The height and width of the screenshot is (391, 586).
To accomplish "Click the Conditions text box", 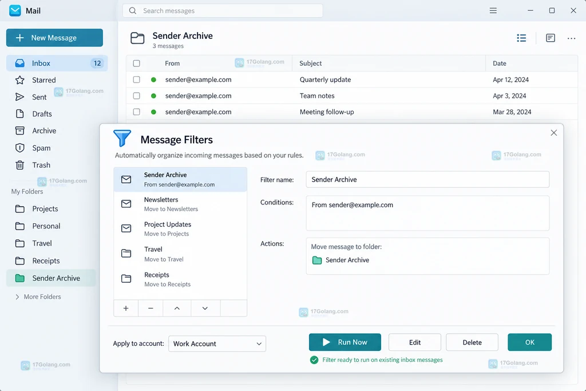I will pyautogui.click(x=427, y=213).
